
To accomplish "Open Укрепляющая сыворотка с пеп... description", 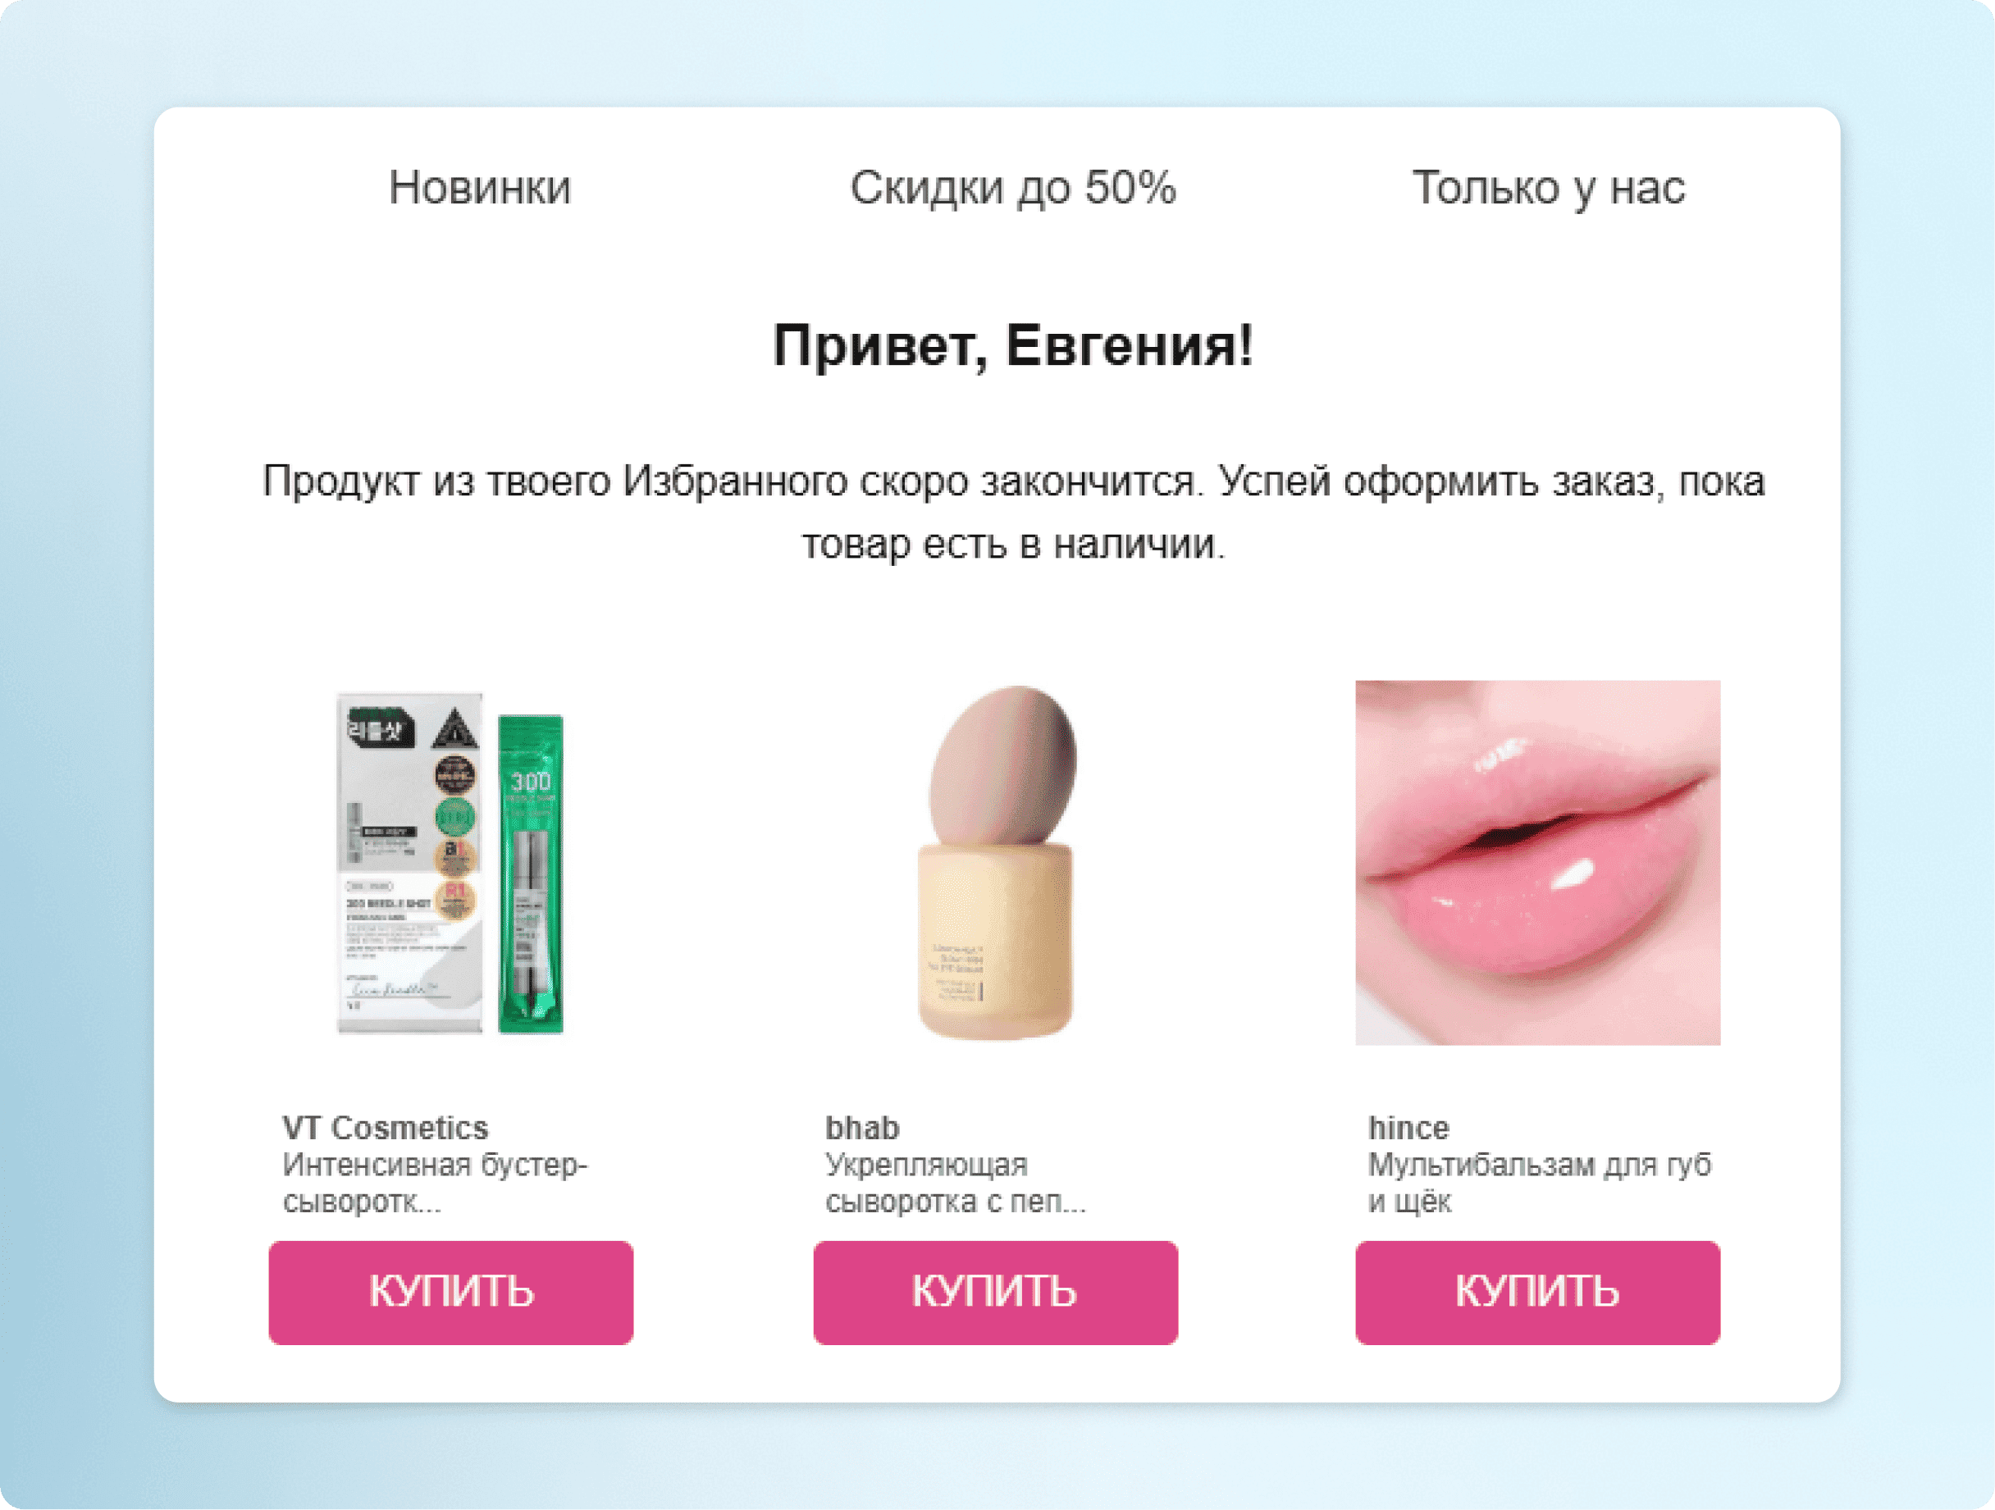I will tap(956, 1183).
